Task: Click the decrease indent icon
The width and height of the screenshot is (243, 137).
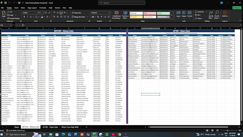Action: tap(65, 17)
